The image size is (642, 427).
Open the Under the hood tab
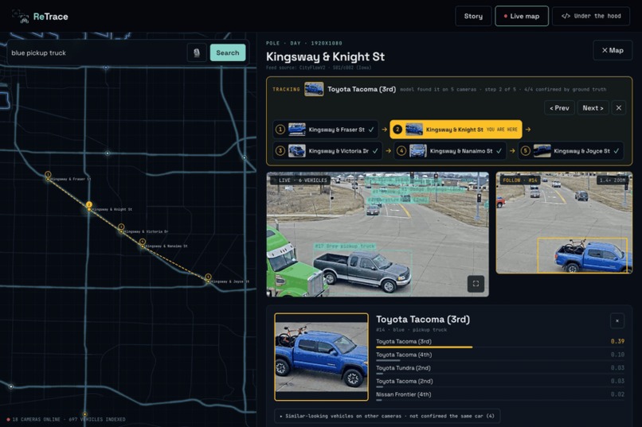pyautogui.click(x=591, y=17)
